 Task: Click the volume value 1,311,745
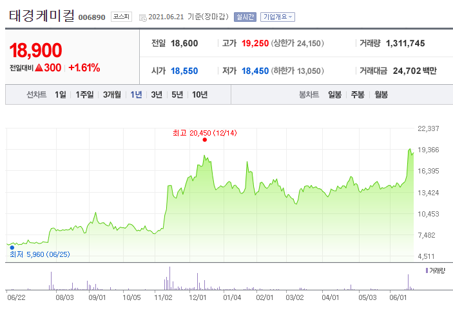[x=405, y=43]
